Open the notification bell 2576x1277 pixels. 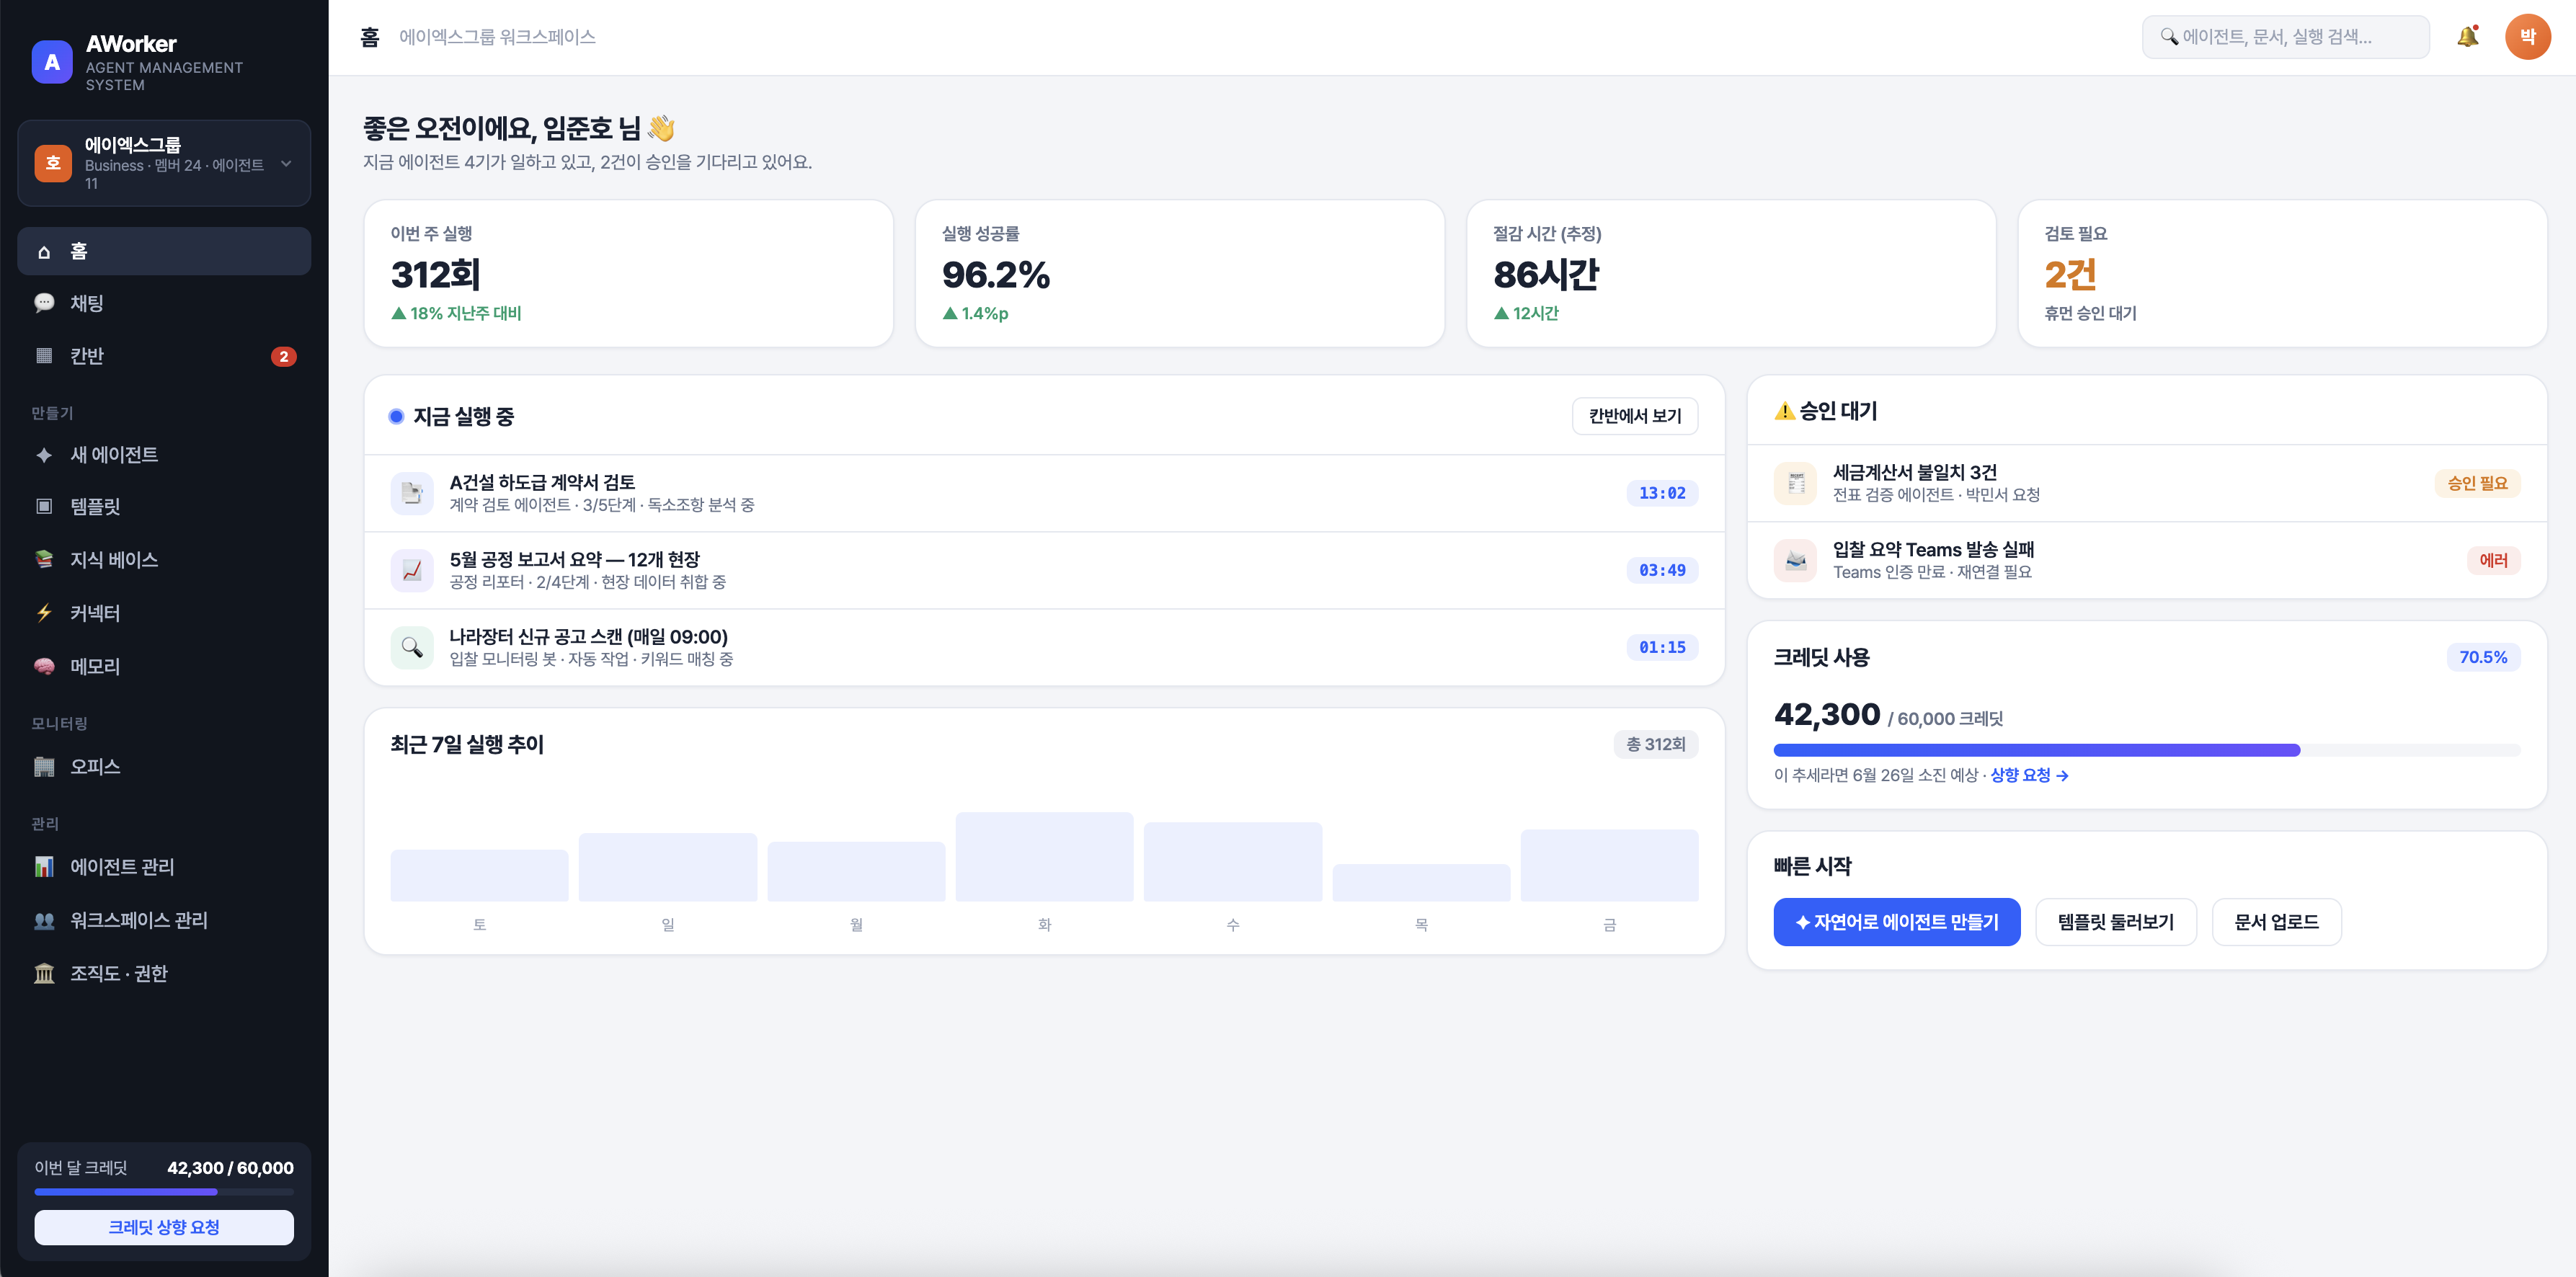[x=2467, y=37]
